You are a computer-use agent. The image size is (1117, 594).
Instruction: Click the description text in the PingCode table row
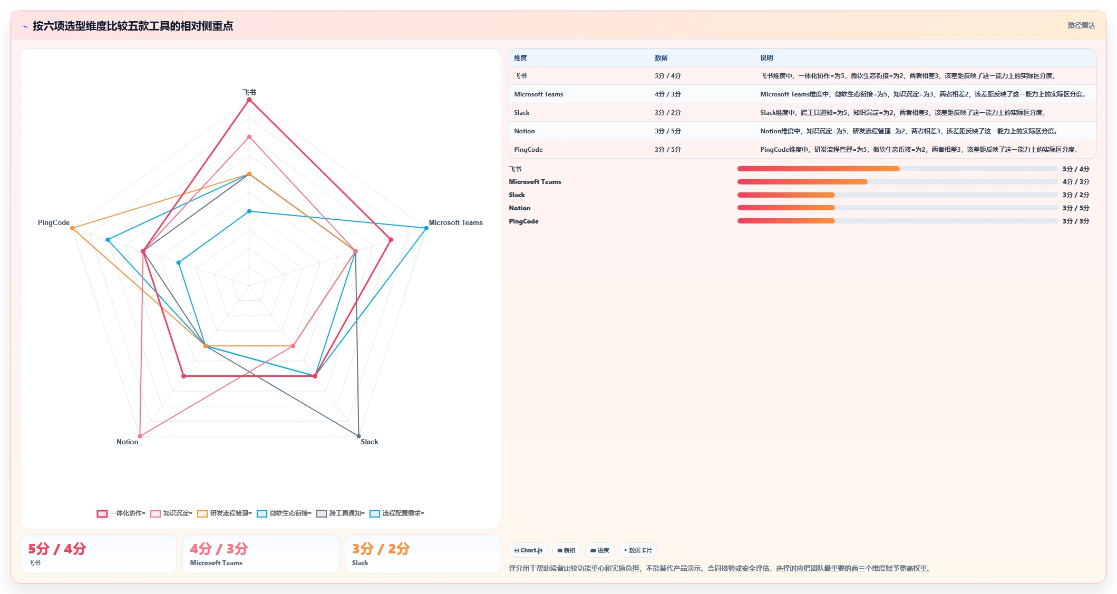coord(920,150)
